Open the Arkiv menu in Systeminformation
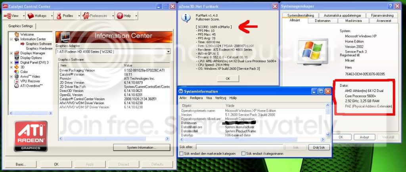 coord(183,98)
